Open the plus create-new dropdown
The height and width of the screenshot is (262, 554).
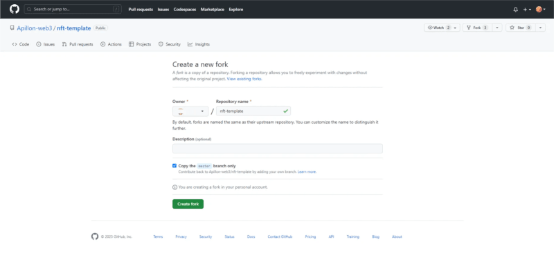[527, 10]
